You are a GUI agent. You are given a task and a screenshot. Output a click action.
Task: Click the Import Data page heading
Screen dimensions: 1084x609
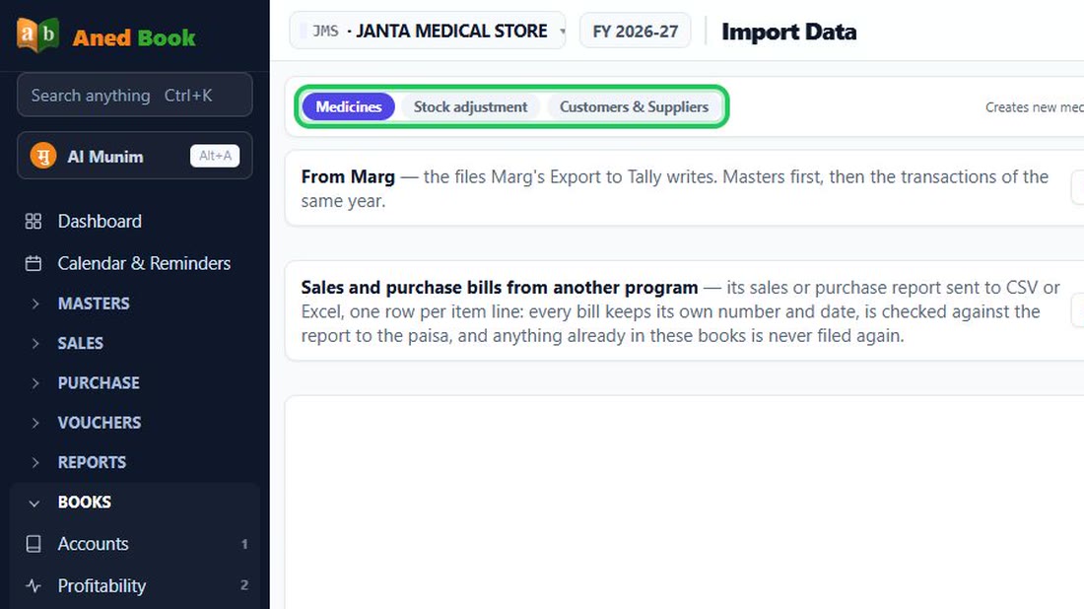[788, 32]
